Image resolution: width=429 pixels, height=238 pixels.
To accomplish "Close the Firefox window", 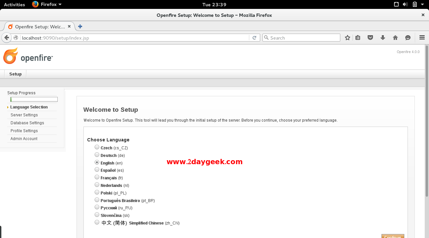I will [x=423, y=15].
